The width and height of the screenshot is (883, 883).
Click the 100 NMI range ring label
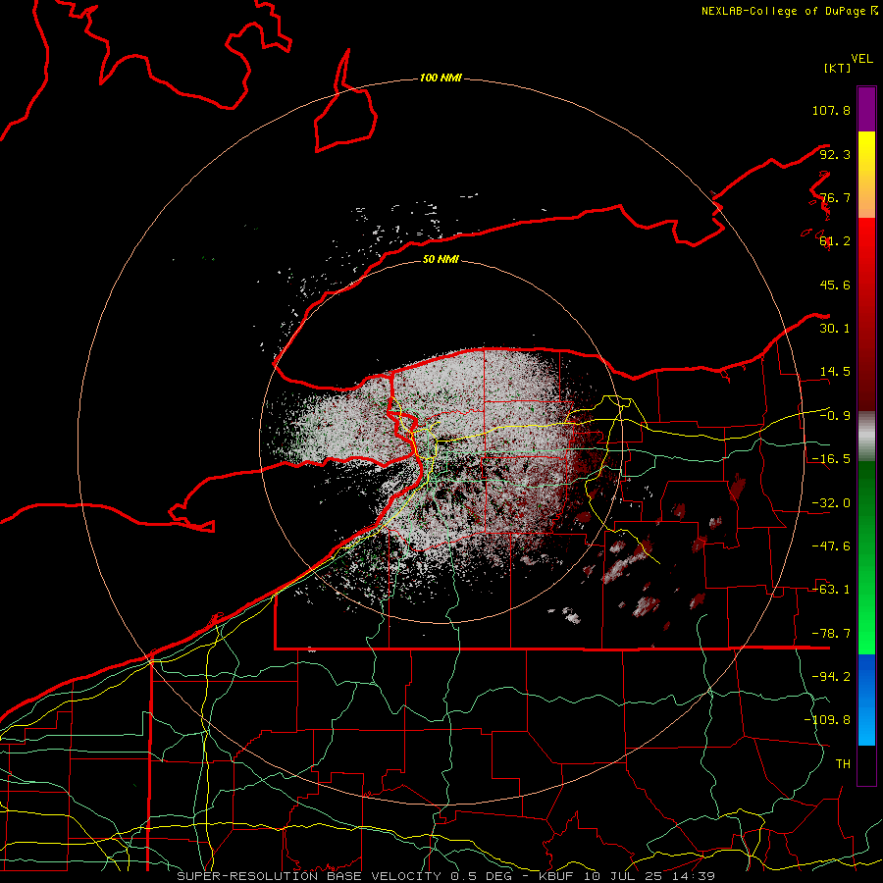[x=441, y=78]
